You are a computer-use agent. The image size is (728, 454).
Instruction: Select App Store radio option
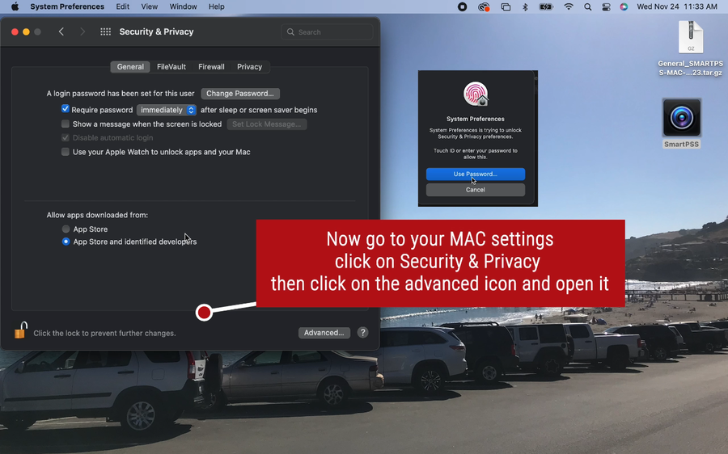tap(66, 229)
